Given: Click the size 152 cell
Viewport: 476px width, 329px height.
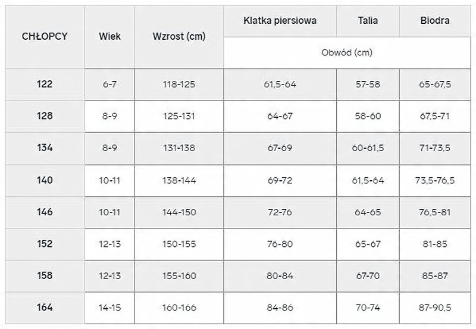Looking at the screenshot, I should tap(44, 244).
